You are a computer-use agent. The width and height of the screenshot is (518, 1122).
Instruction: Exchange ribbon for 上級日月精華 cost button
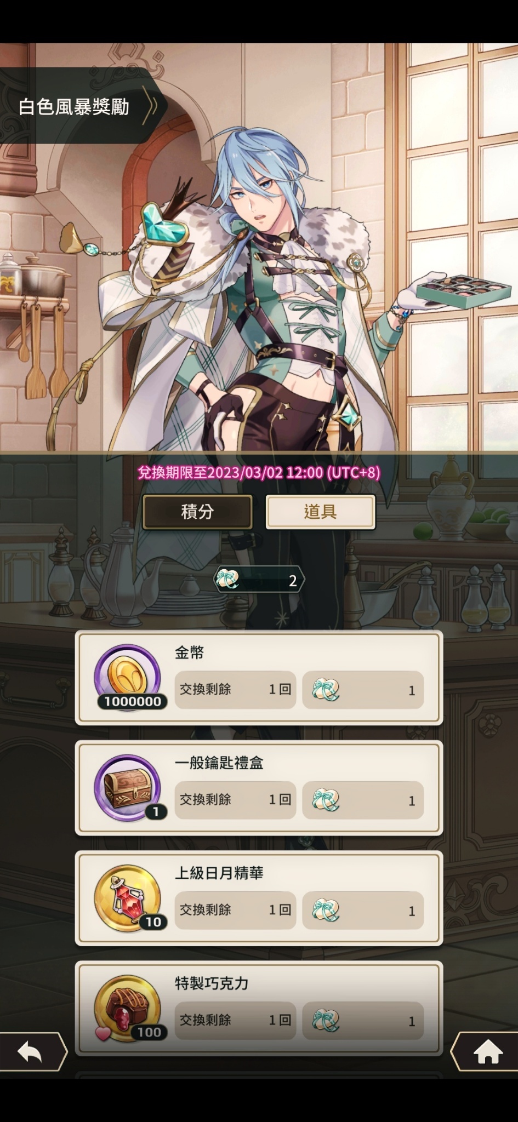(363, 910)
